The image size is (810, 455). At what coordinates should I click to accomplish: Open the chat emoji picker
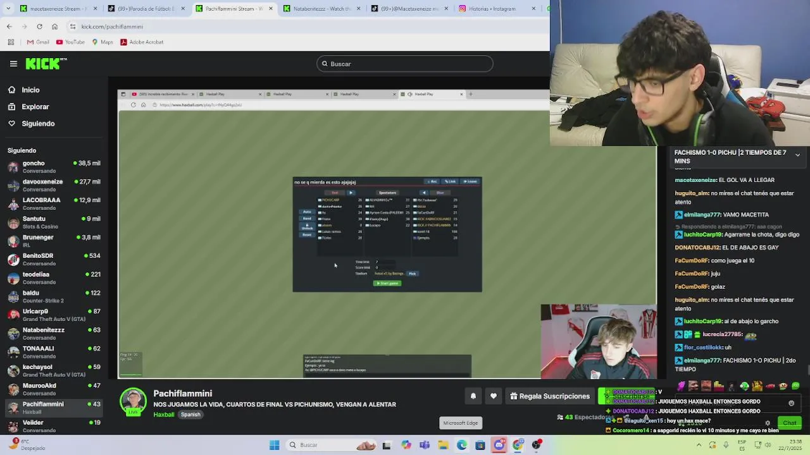(791, 403)
